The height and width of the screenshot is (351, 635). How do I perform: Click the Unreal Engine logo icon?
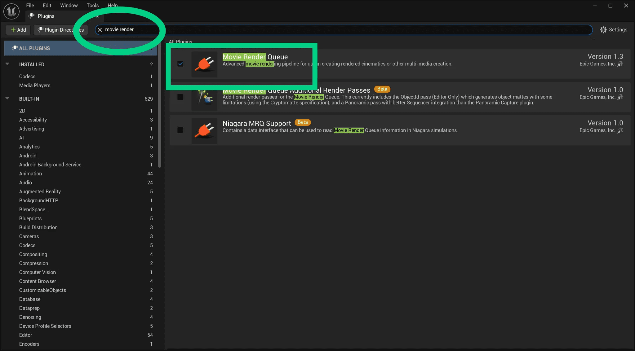[11, 11]
